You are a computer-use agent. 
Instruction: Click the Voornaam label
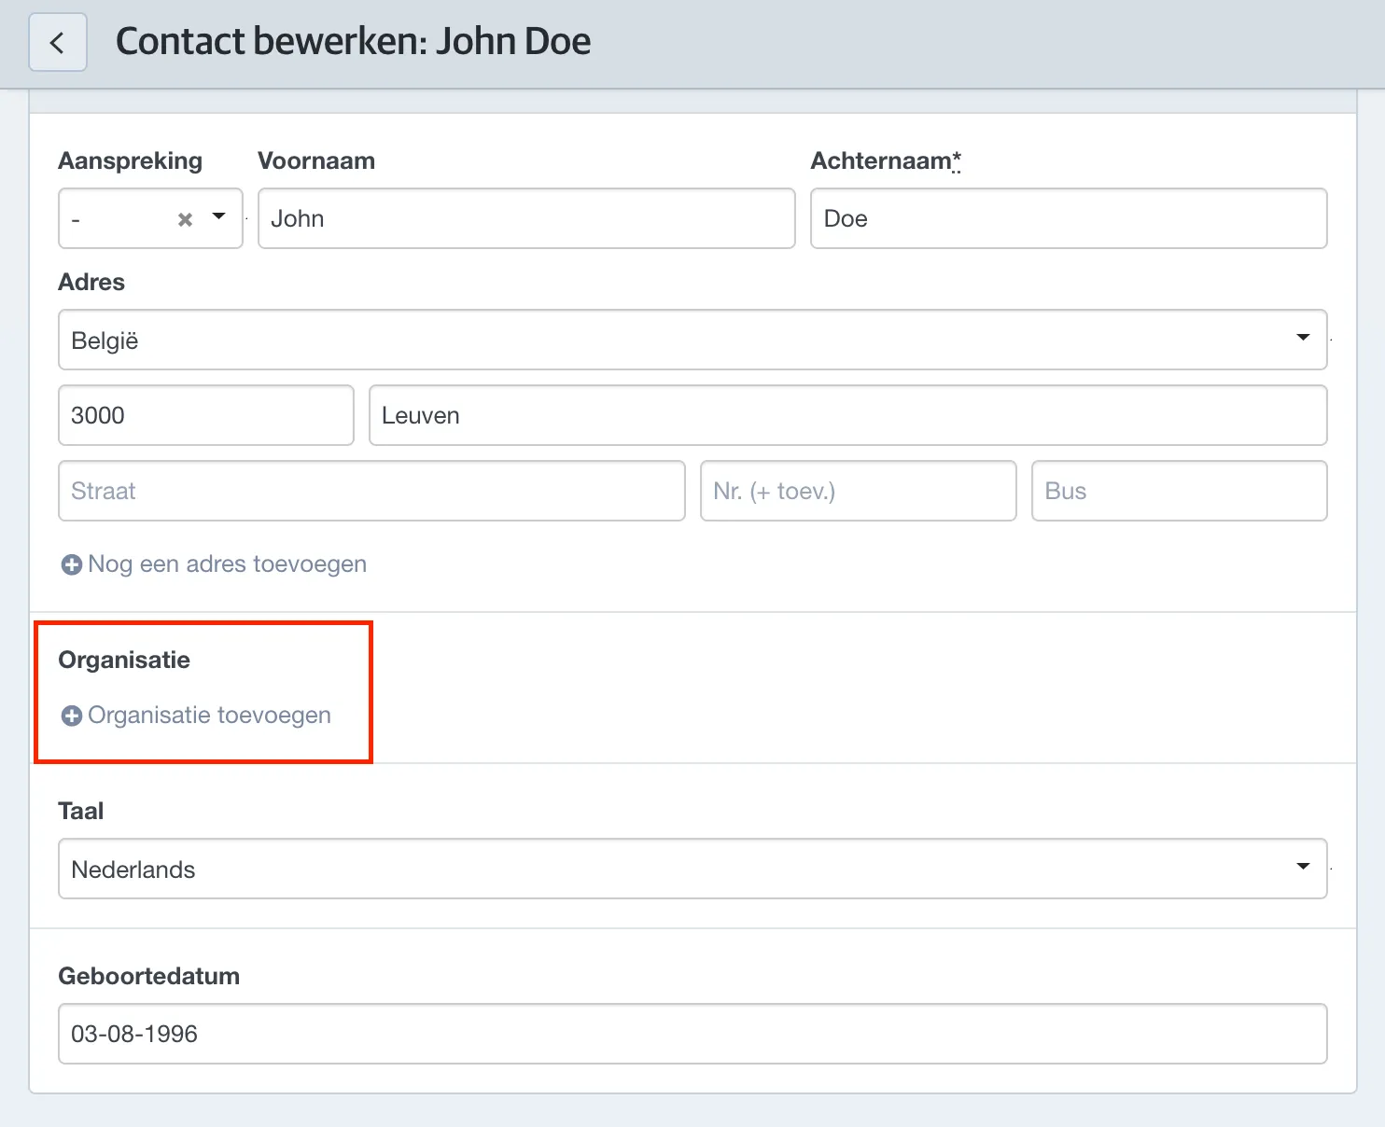click(316, 160)
